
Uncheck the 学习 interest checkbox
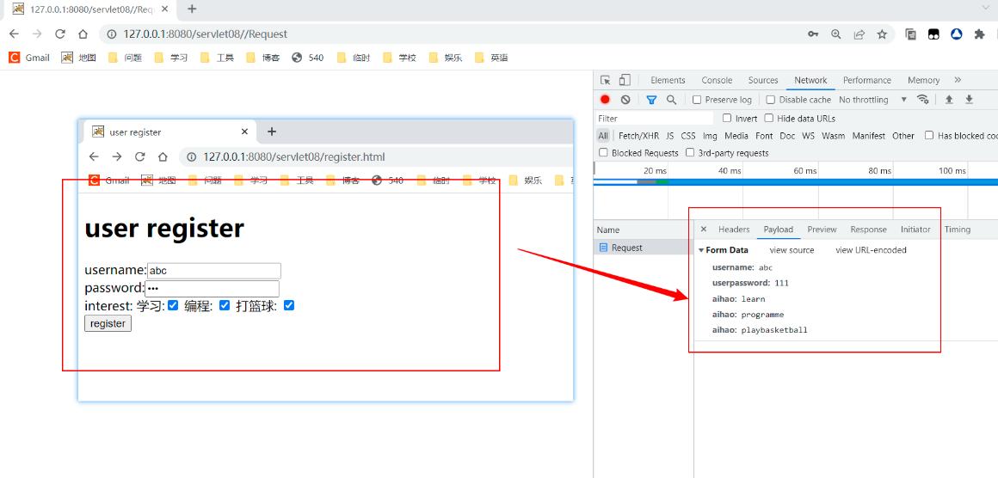(x=172, y=306)
